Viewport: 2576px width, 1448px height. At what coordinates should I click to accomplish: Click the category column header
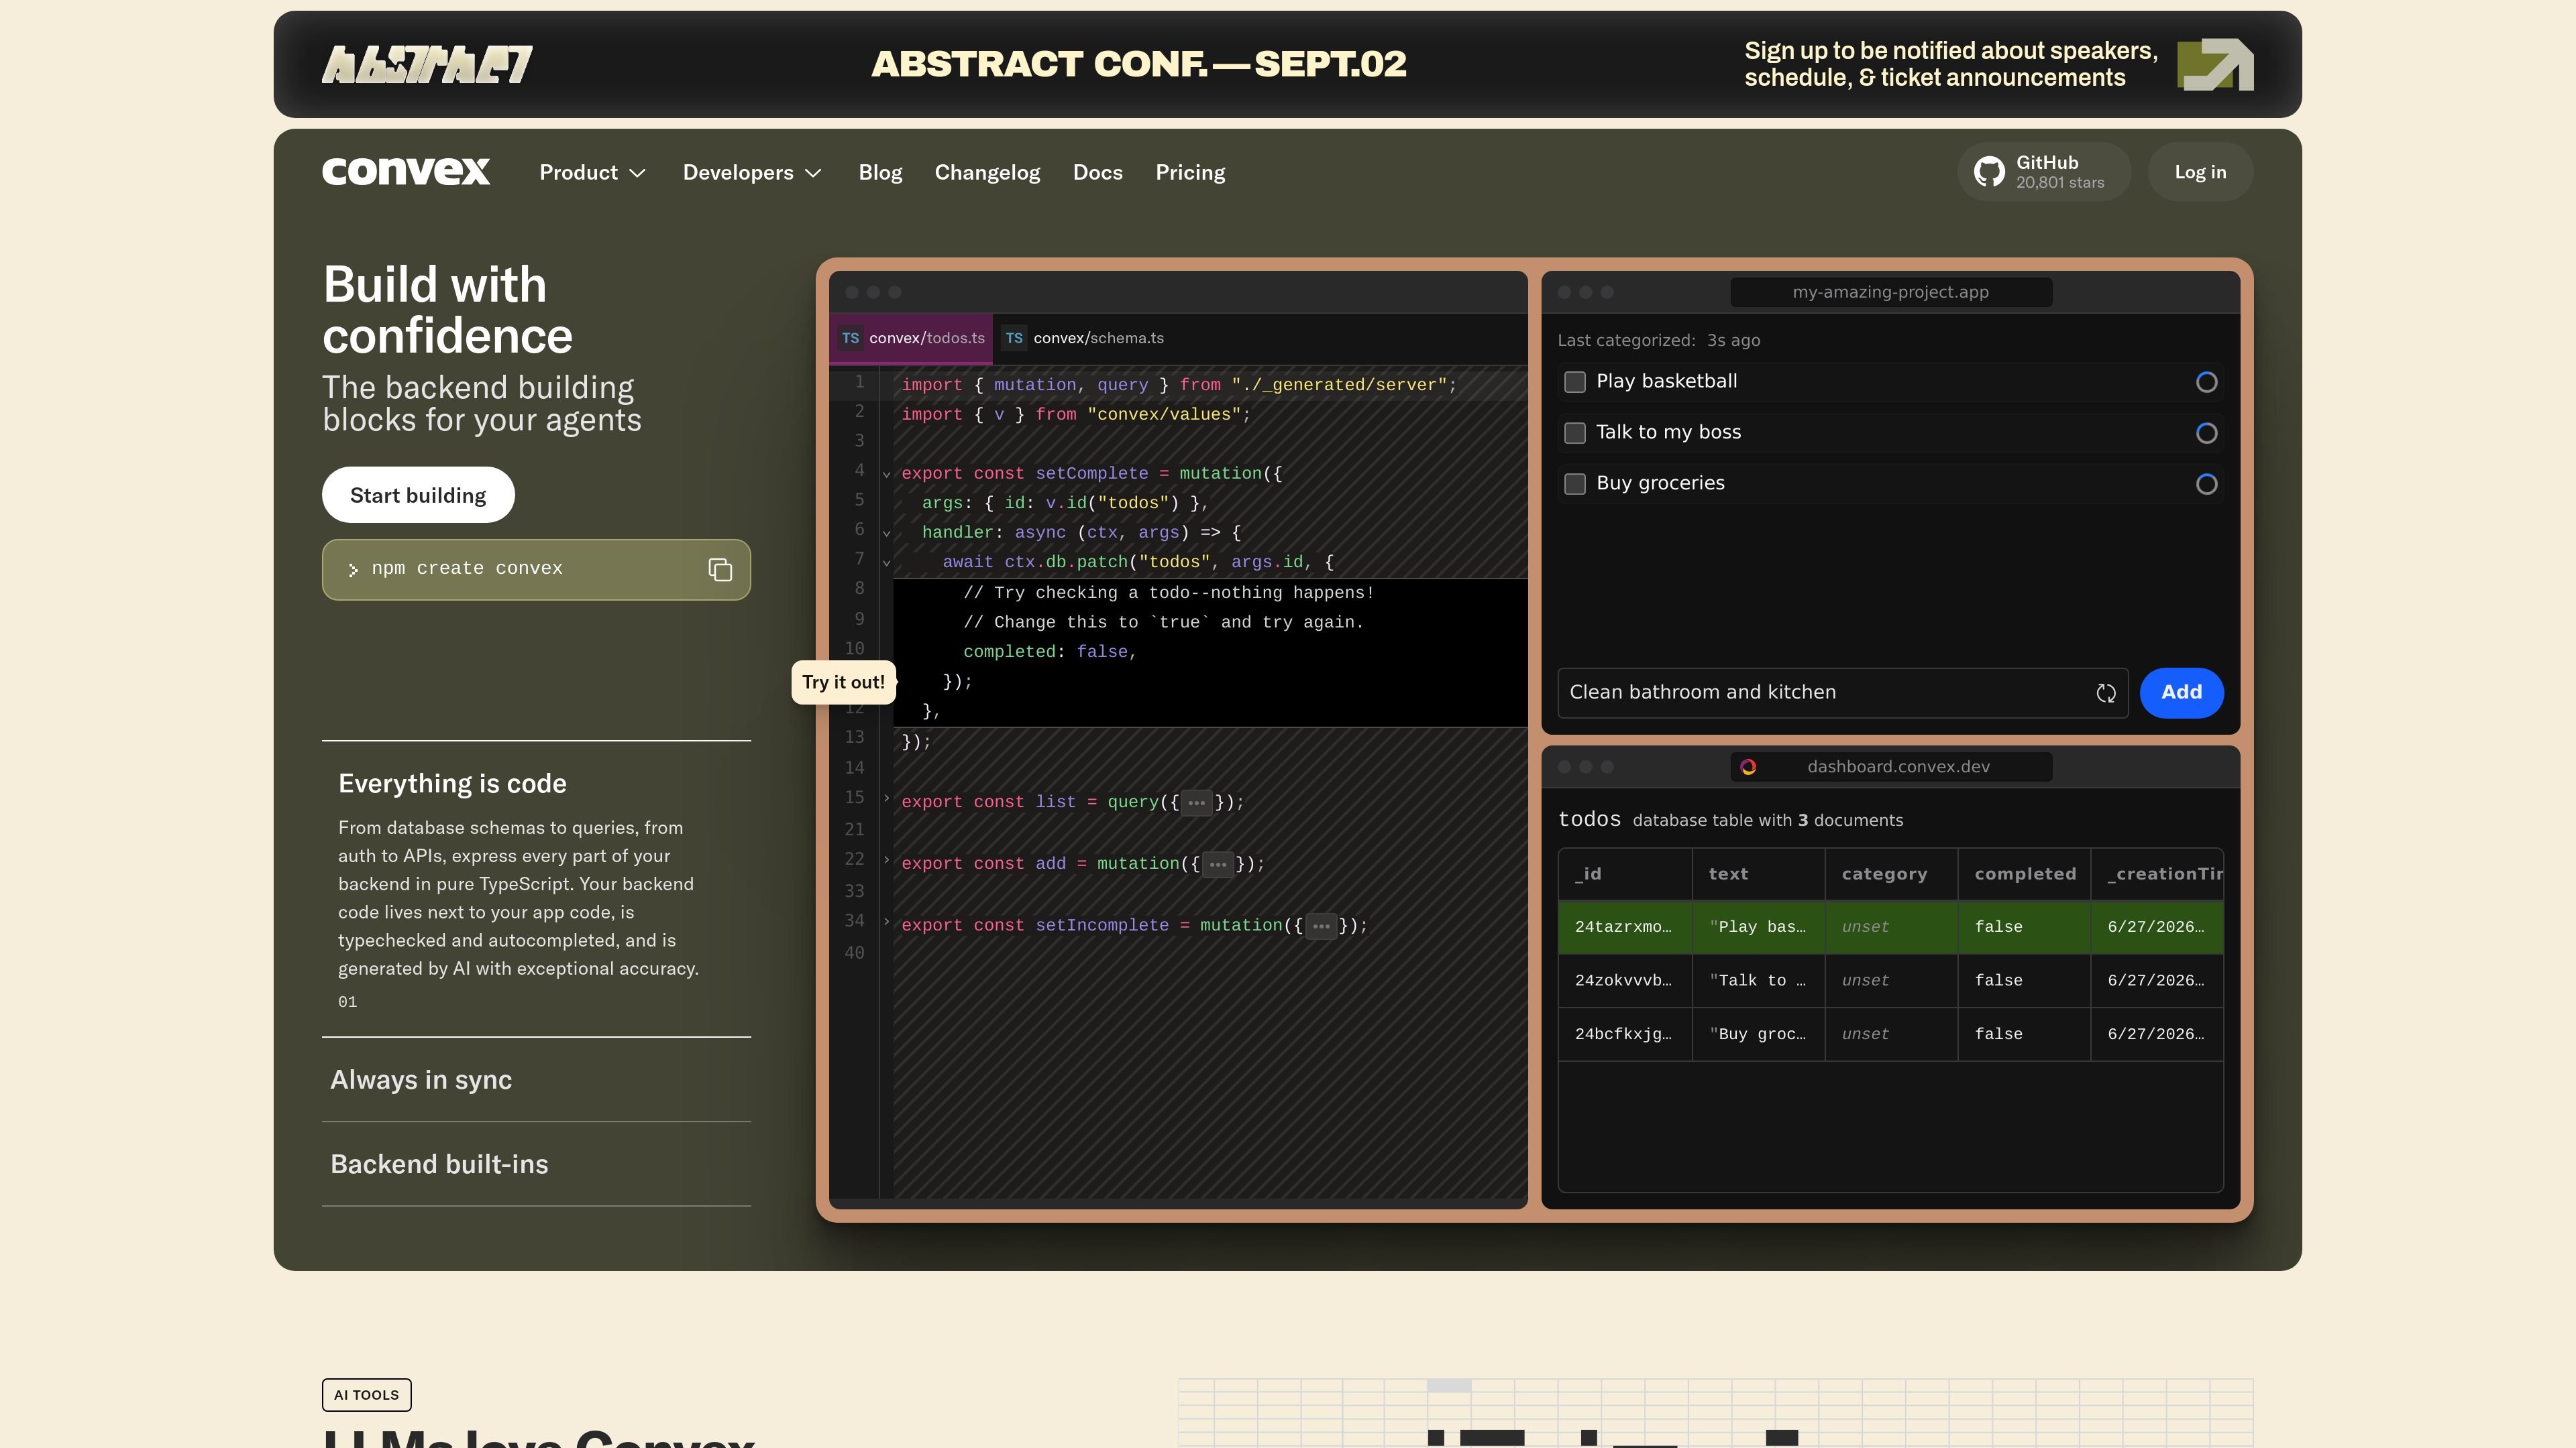1891,874
